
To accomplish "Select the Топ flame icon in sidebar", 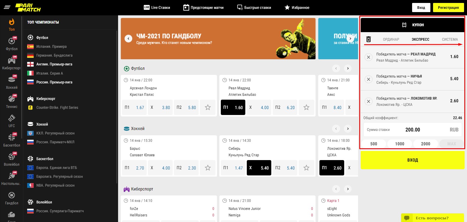I will 12,25.
